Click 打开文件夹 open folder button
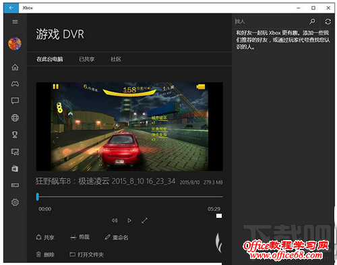This screenshot has width=337, height=265. click(86, 255)
